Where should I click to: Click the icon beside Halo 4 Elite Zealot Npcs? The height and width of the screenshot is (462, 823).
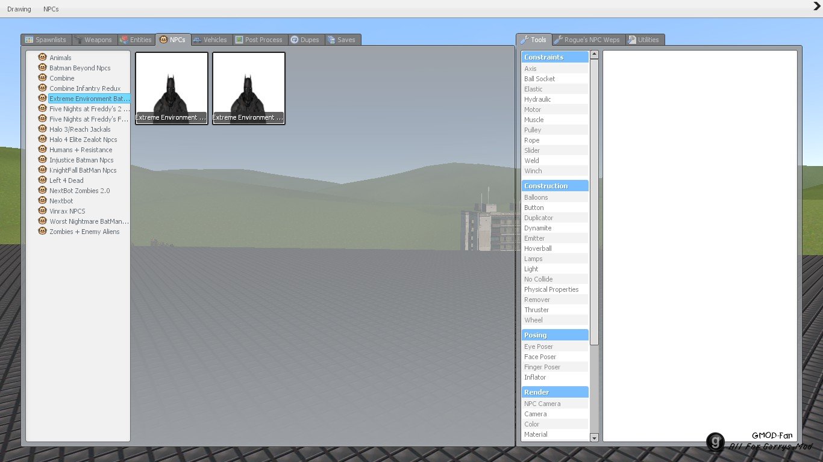(43, 139)
